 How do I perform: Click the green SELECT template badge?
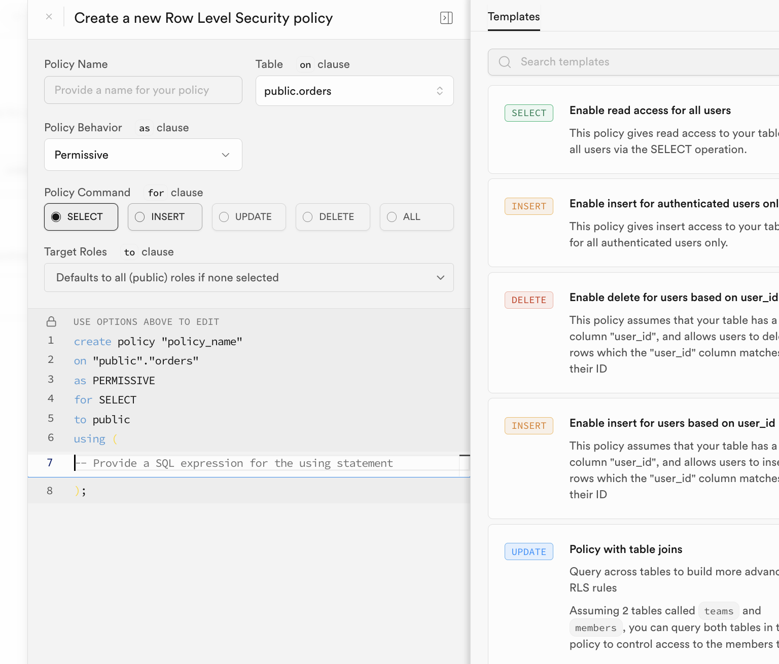coord(528,113)
